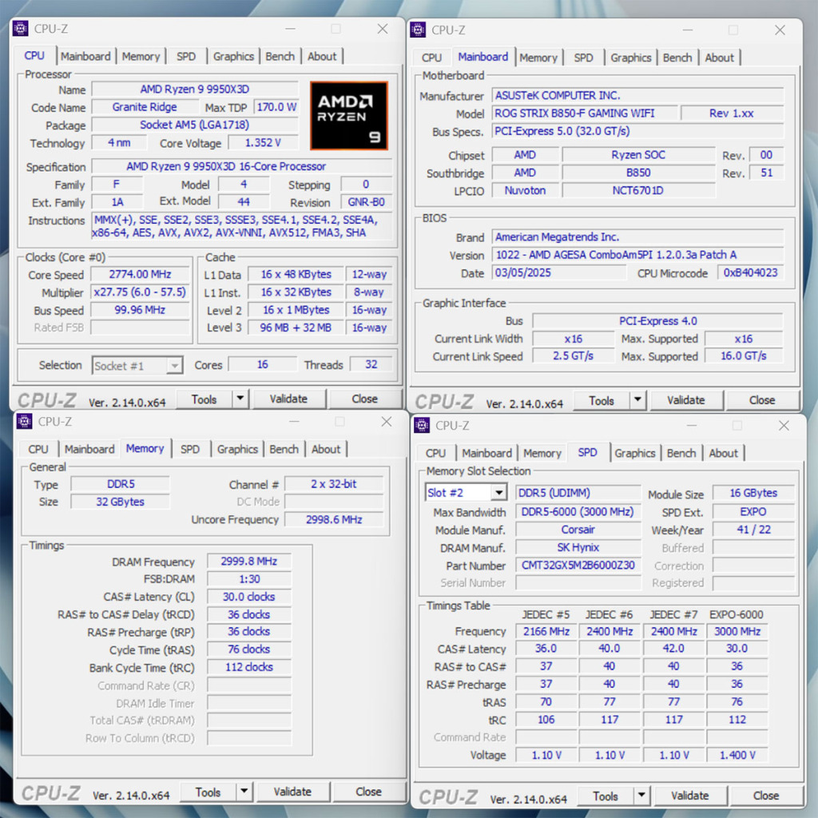Screen dimensions: 818x818
Task: Select Memory tab in Mainboard window
Action: [x=538, y=58]
